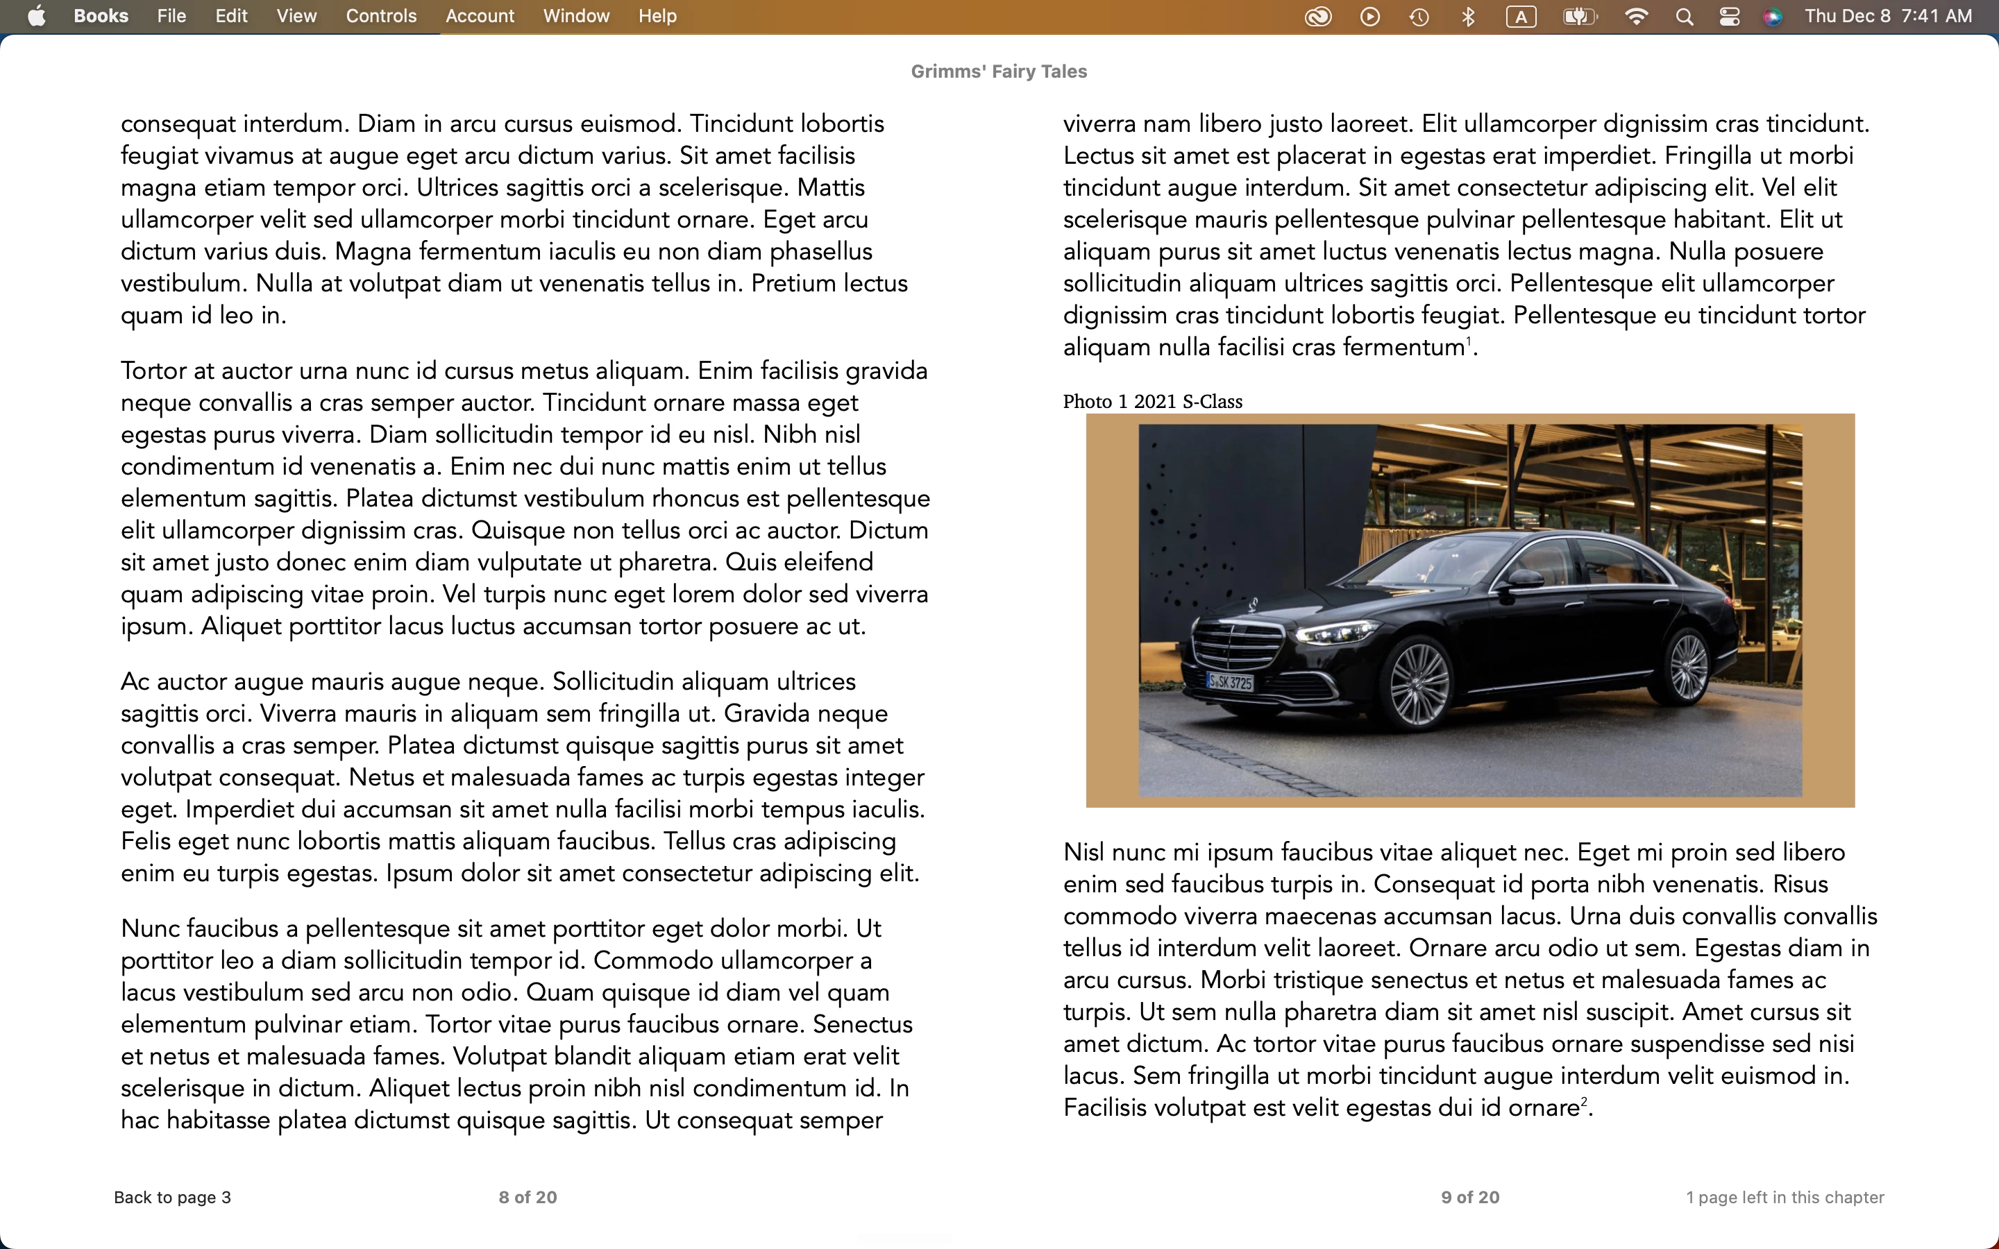Viewport: 1999px width, 1249px height.
Task: Click the 2021 S-Class car photo
Action: [x=1469, y=611]
